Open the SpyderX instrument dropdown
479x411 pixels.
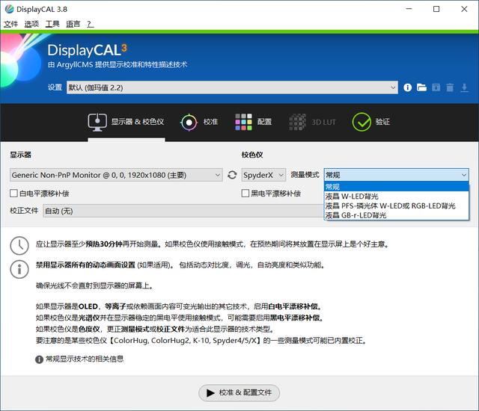(x=263, y=175)
